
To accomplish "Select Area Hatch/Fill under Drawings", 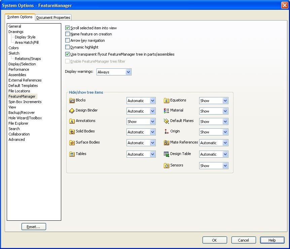I will [x=27, y=42].
